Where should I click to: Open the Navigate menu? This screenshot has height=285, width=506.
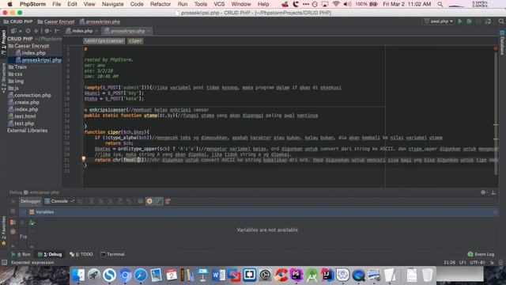(x=112, y=4)
